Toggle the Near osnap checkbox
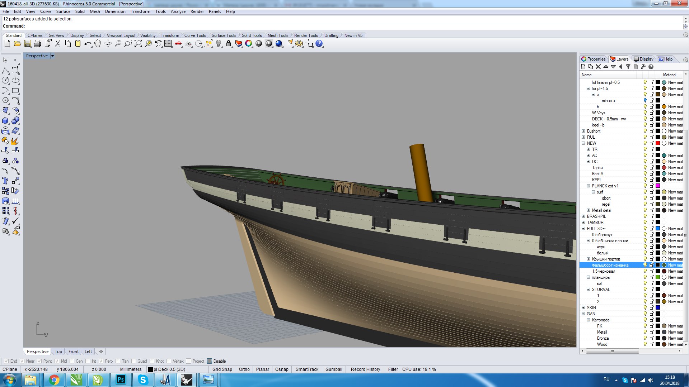The width and height of the screenshot is (689, 387). click(22, 361)
